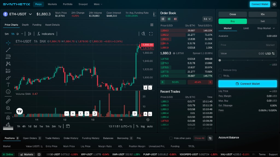Screen dimensions: 280x157
Task: Click the Value input field
Action: tap(248, 53)
